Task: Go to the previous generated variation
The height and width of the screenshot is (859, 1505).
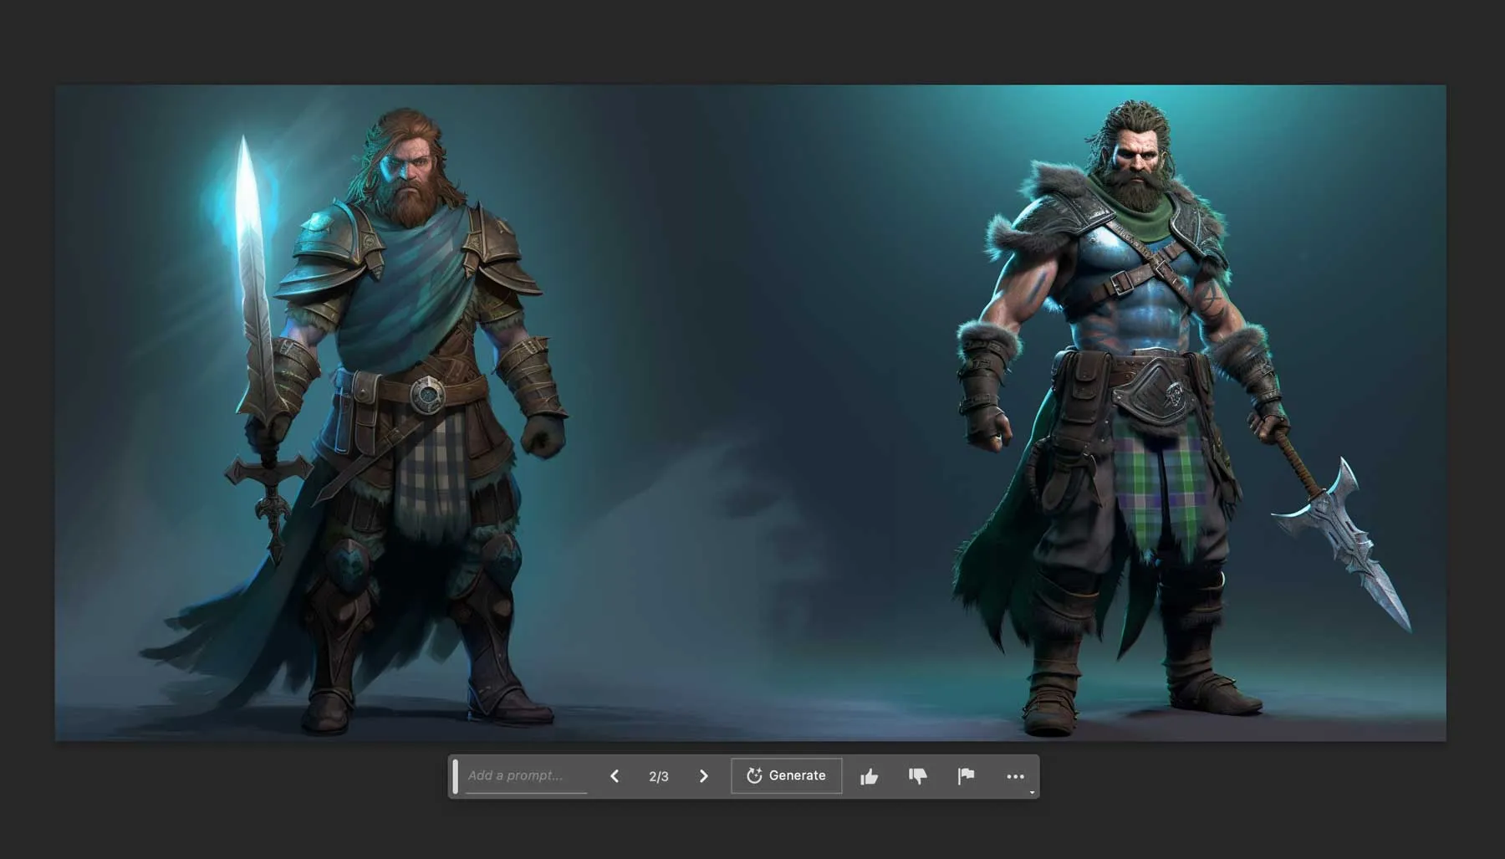Action: pyautogui.click(x=615, y=777)
